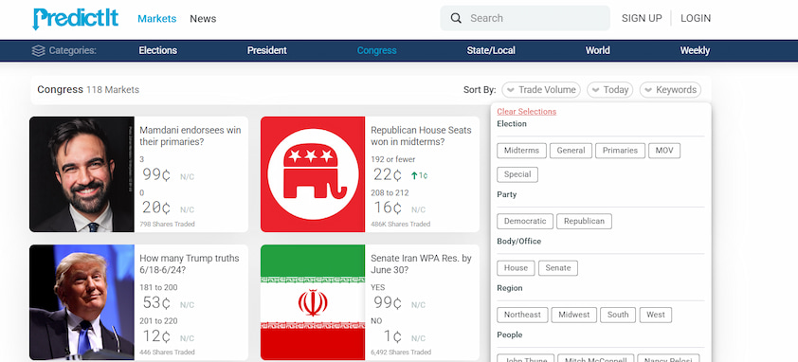Open the PredictIt logo home link
Screen dimensions: 798x362
75,19
